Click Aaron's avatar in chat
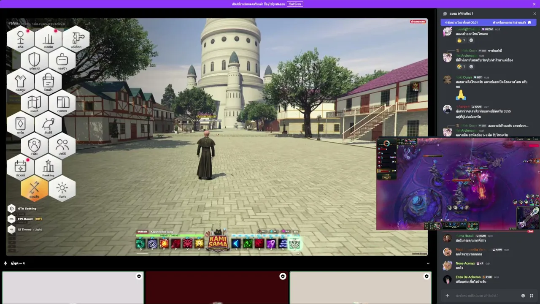The image size is (540, 304). (x=447, y=109)
